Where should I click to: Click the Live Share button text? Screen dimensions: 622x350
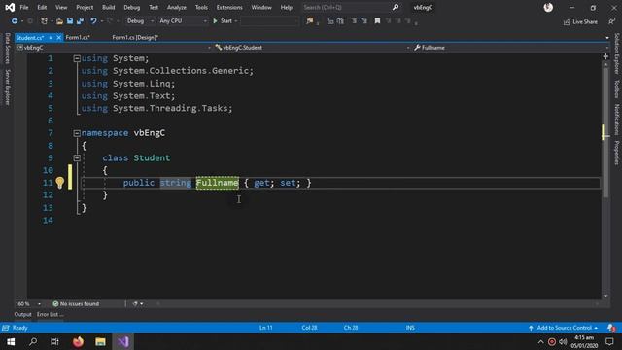click(x=585, y=21)
